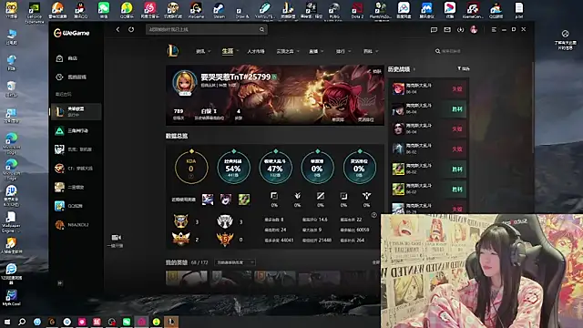Select League of Legends in the sidebar list
The width and height of the screenshot is (583, 328).
76,111
